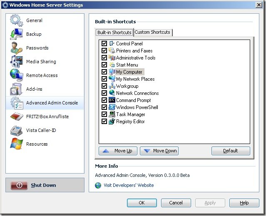Viewport: 266px width, 216px height.
Task: Click the Shut Down label text
Action: click(43, 185)
